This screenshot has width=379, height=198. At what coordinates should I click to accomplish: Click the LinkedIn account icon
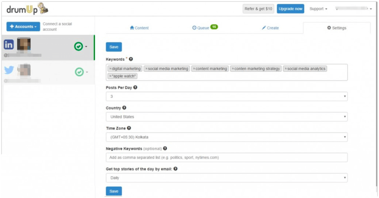tap(9, 45)
